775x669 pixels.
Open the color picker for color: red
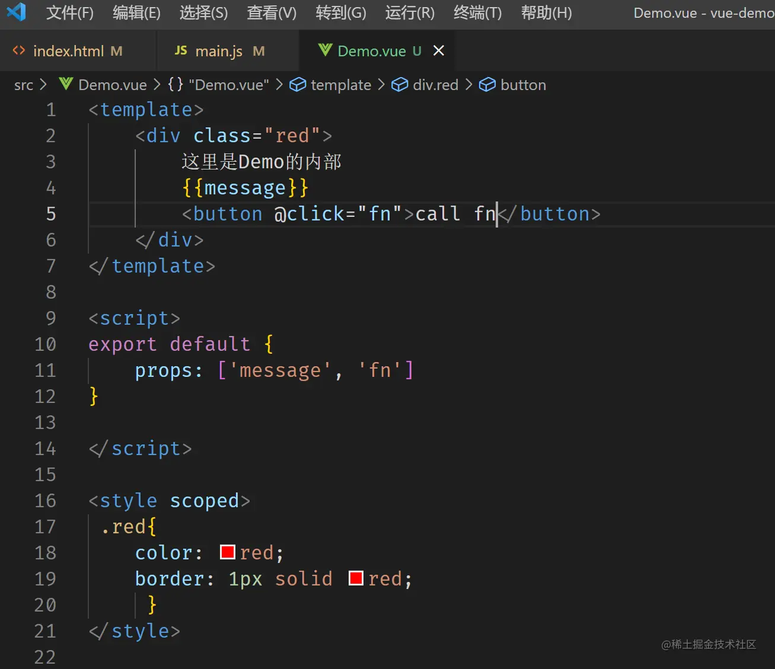coord(228,552)
